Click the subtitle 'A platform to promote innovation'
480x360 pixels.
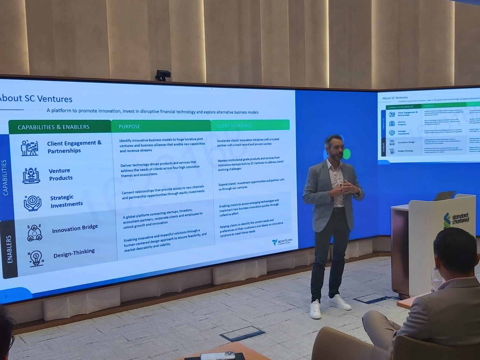pyautogui.click(x=83, y=111)
